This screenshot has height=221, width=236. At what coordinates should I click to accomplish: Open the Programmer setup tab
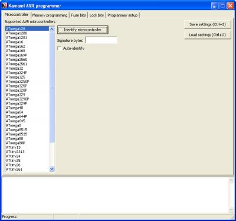coord(123,15)
